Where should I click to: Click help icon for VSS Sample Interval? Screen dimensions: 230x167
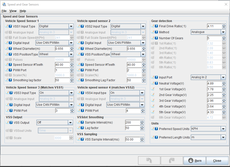(x=82, y=139)
